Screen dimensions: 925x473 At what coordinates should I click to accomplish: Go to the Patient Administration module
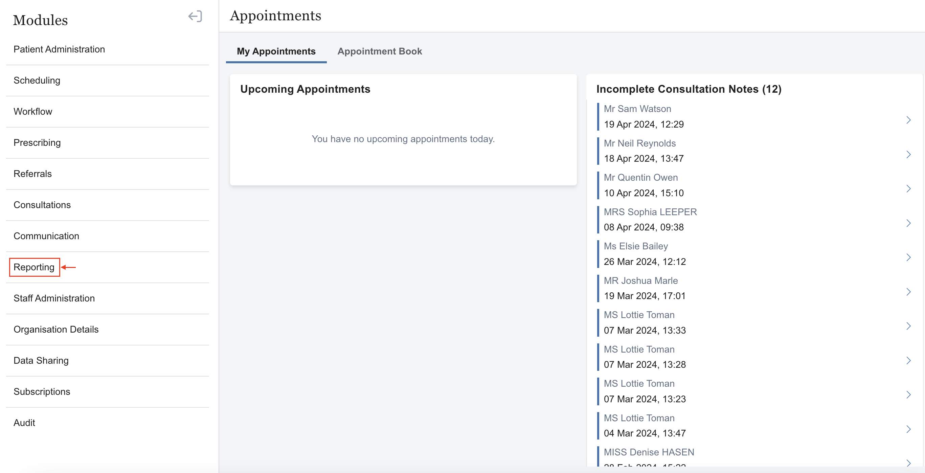tap(59, 49)
